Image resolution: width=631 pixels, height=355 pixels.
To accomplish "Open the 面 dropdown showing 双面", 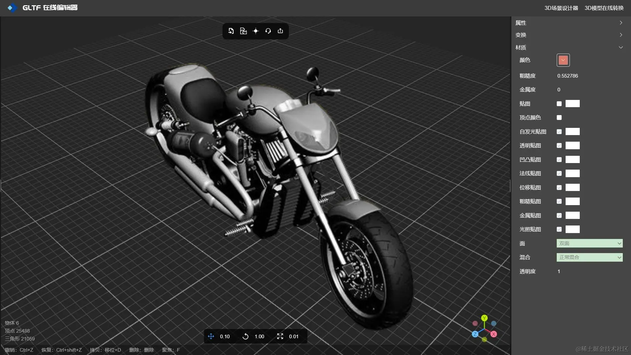I will click(589, 244).
